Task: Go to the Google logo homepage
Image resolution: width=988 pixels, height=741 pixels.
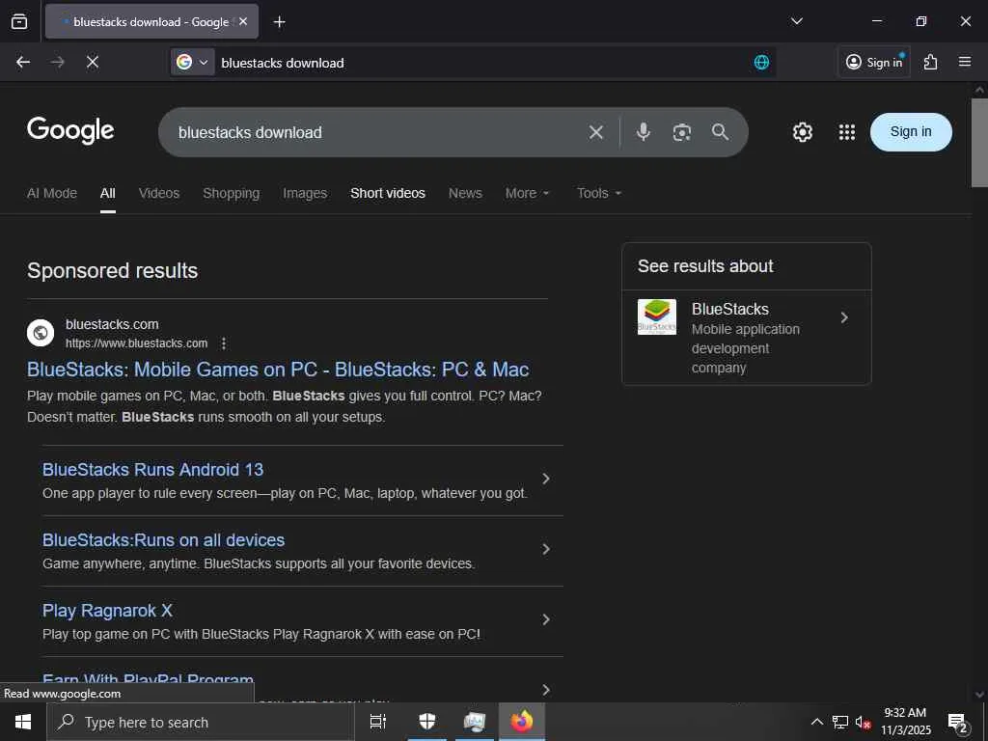Action: coord(70,130)
